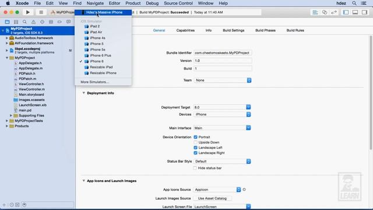Open the Source Control menu
This screenshot has height=210, width=373.
tap(178, 3)
